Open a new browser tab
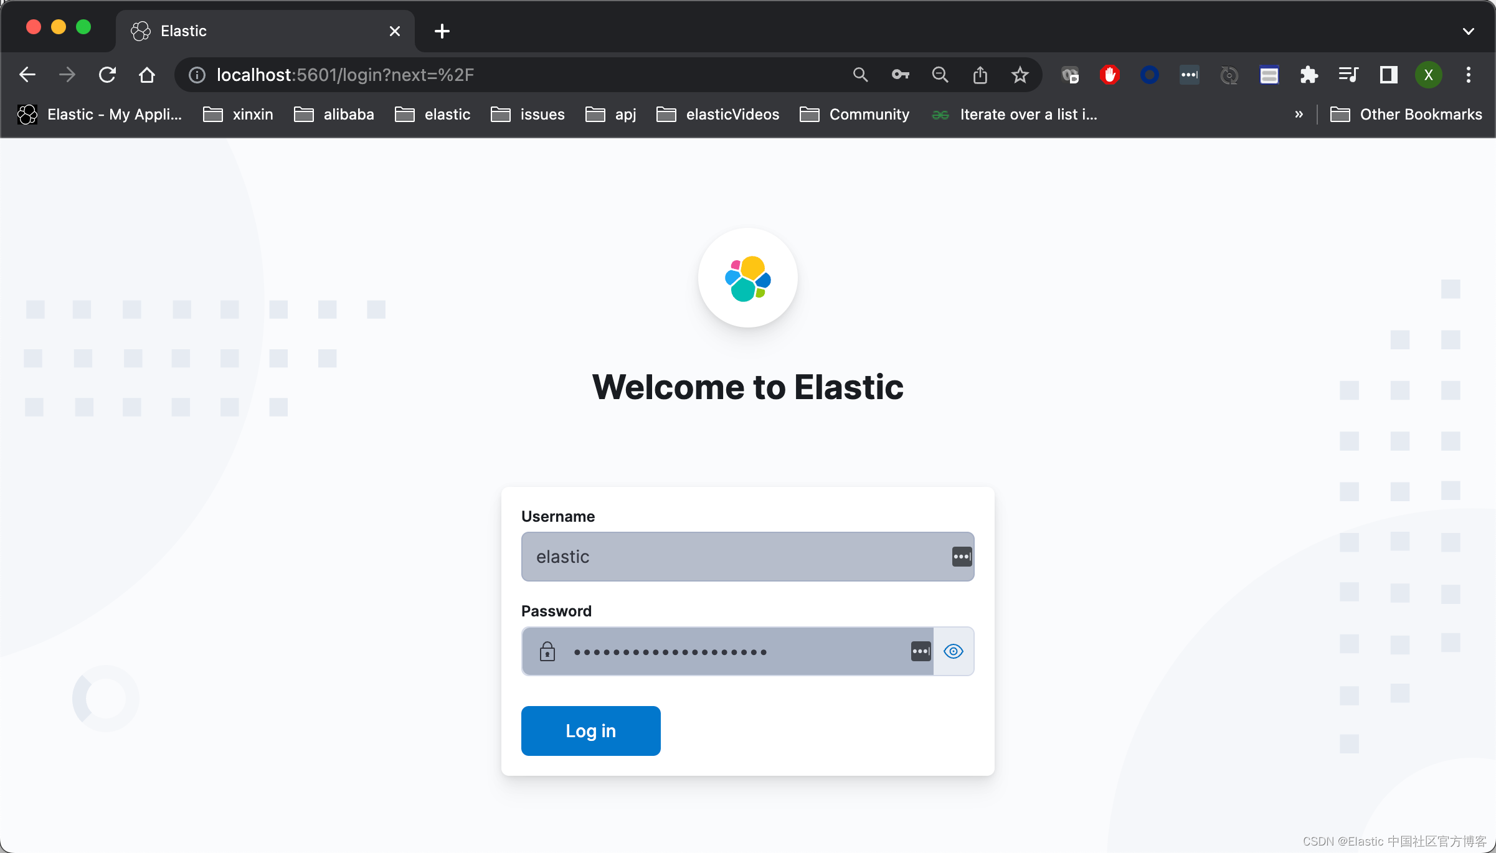The height and width of the screenshot is (853, 1496). point(442,31)
